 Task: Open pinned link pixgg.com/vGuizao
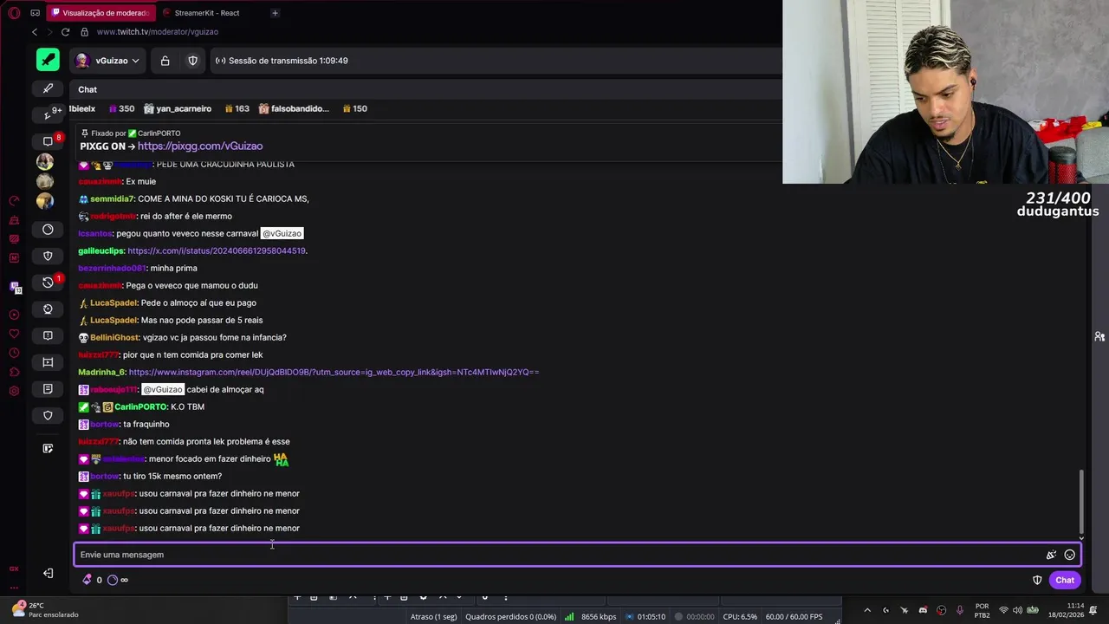200,146
